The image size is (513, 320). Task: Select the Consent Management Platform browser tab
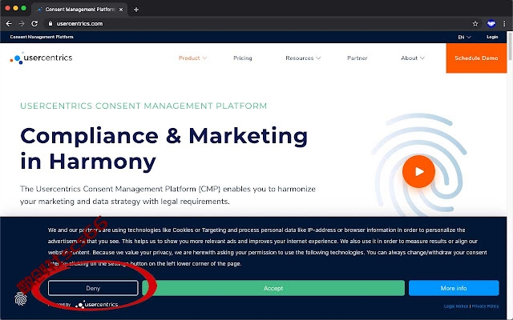click(79, 10)
